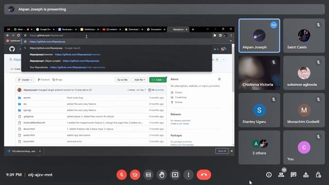This screenshot has width=329, height=185.
Task: Click the GitHub logo in shared screen
Action: point(12,49)
